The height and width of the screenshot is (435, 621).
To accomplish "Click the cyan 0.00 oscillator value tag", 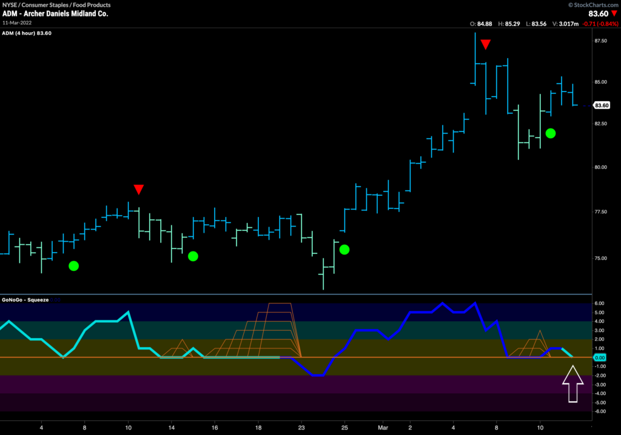I will pos(600,357).
